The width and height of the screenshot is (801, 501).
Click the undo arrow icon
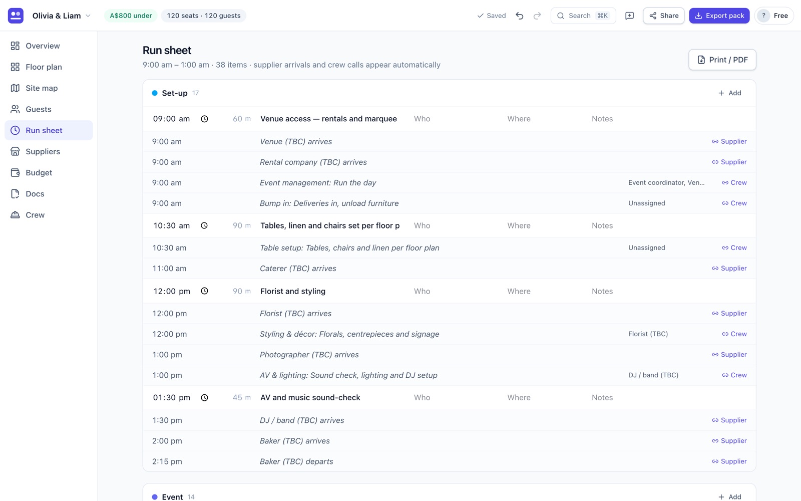click(x=520, y=16)
